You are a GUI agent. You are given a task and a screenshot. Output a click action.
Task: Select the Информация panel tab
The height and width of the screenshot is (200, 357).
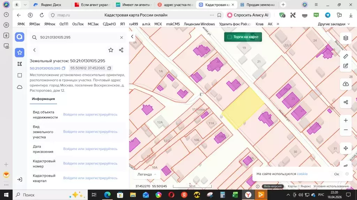pos(43,99)
